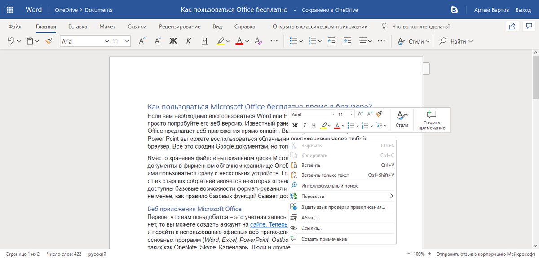The image size is (539, 258).
Task: Click the Share icon at top right
Action: 512,26
